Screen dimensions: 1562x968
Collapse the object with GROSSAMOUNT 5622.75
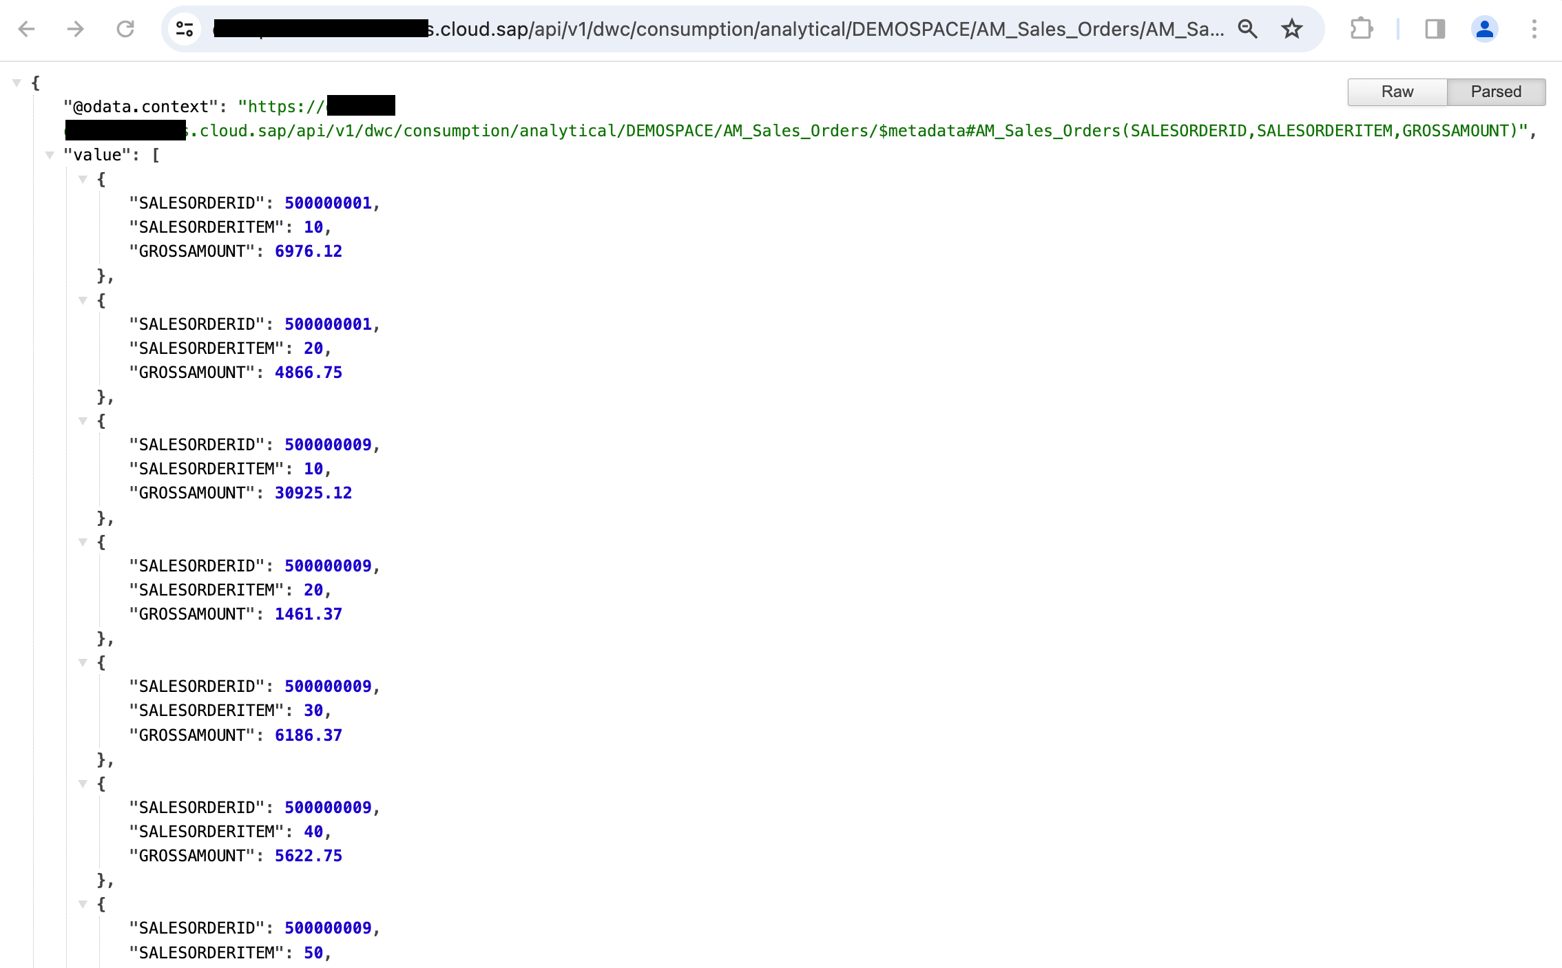pos(83,783)
